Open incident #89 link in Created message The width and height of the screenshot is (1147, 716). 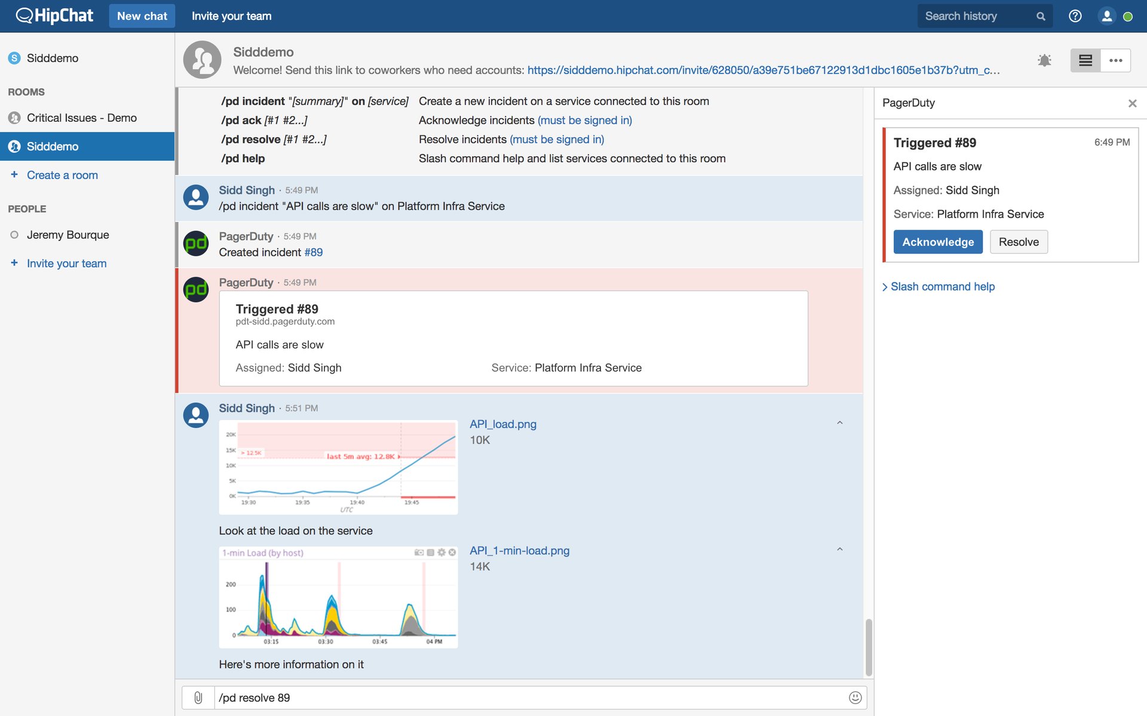click(314, 252)
